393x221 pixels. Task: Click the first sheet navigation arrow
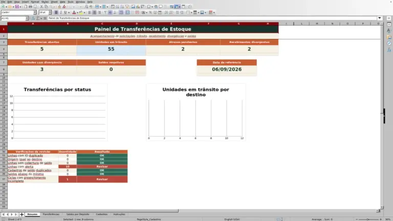point(3,214)
